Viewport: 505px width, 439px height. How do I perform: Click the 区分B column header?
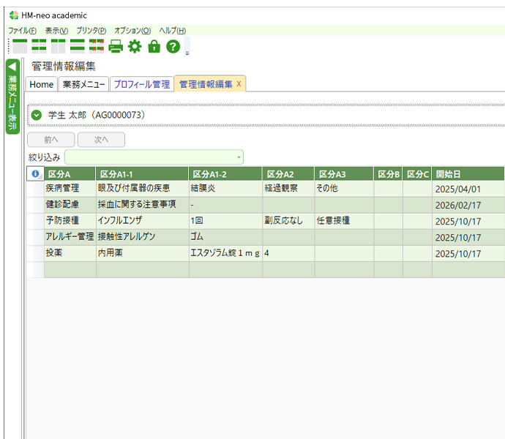[x=388, y=174]
